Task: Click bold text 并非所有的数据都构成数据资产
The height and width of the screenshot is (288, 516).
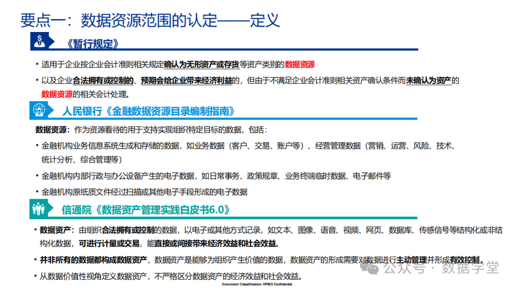Action: (93, 260)
